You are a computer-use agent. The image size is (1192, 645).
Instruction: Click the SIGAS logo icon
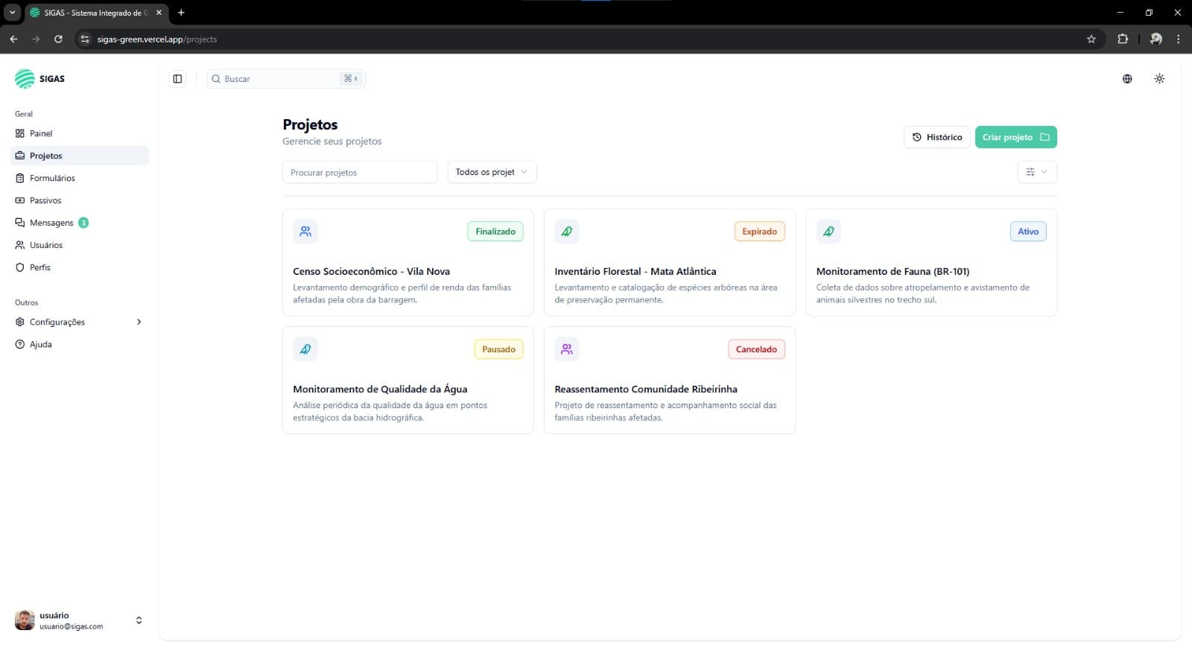coord(25,79)
